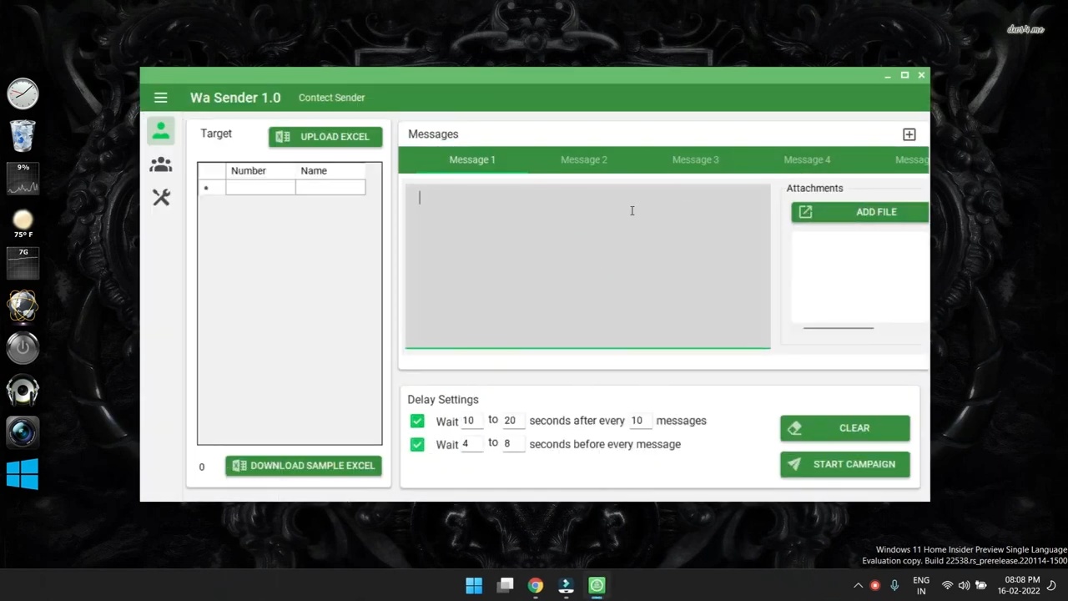
Task: Click the empty Name cell in target table
Action: (330, 188)
